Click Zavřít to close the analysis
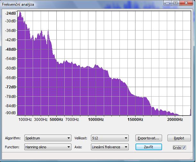196x162 pixels. (148, 147)
